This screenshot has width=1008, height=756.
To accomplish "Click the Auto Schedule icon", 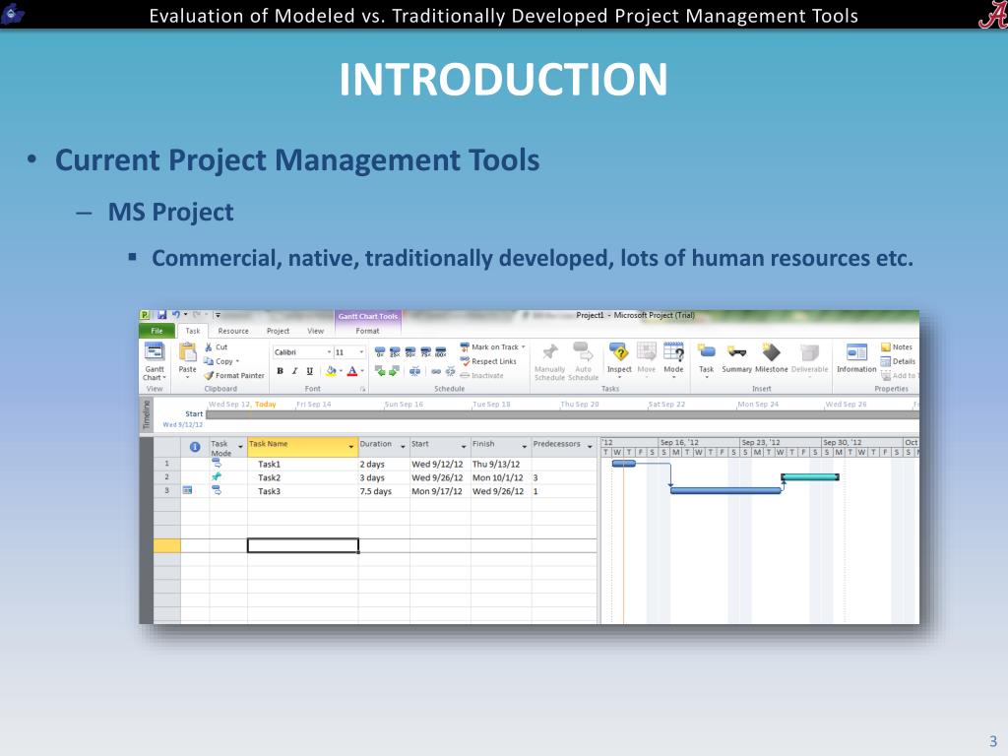I will click(x=583, y=351).
